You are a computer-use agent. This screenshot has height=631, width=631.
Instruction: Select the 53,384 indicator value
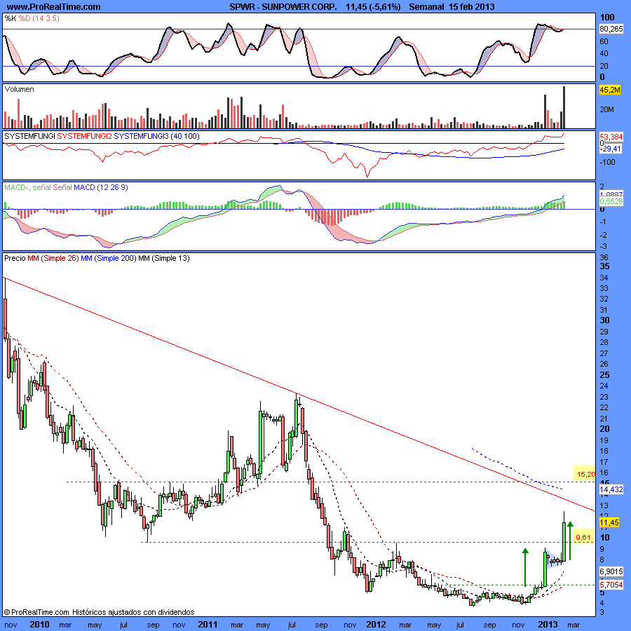coord(611,137)
